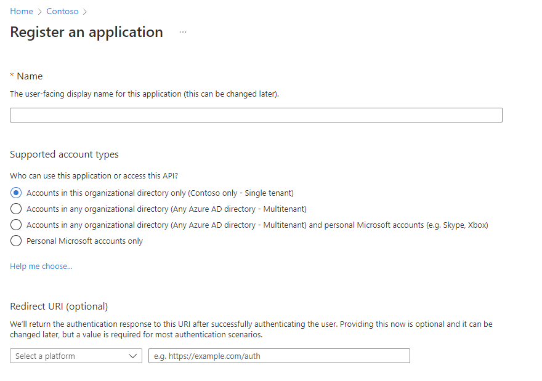Viewport: 542px width, 381px height.
Task: Click the example.com/auth placeholder field
Action: (x=278, y=356)
